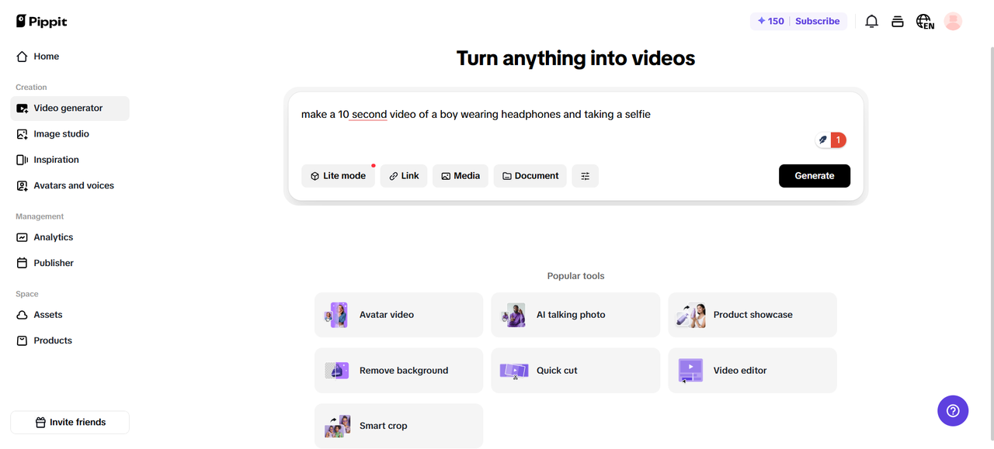Open the stacked cards icon in header
The height and width of the screenshot is (449, 994).
[x=898, y=22]
